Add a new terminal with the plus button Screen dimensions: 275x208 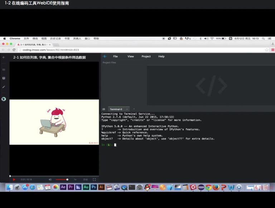(x=134, y=109)
